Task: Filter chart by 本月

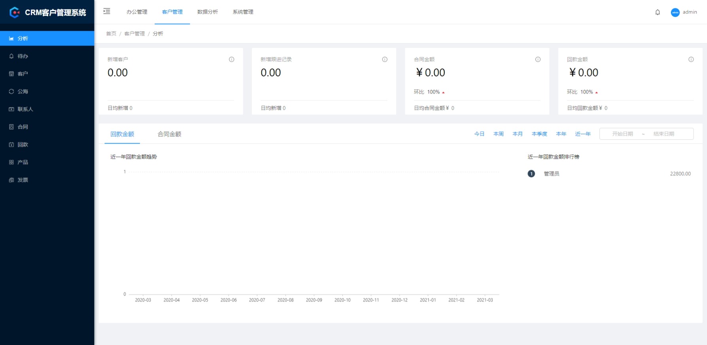Action: tap(518, 134)
